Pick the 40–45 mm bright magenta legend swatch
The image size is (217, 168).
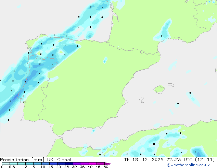coord(93,164)
